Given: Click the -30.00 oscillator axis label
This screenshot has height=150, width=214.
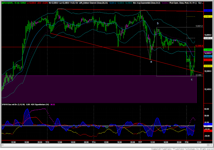Looking at the screenshot, I should coord(207,136).
